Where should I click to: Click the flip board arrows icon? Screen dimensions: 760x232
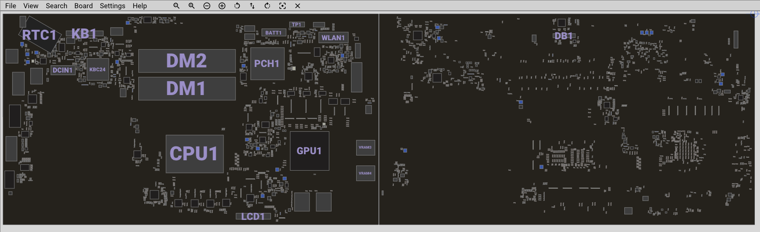click(x=252, y=6)
